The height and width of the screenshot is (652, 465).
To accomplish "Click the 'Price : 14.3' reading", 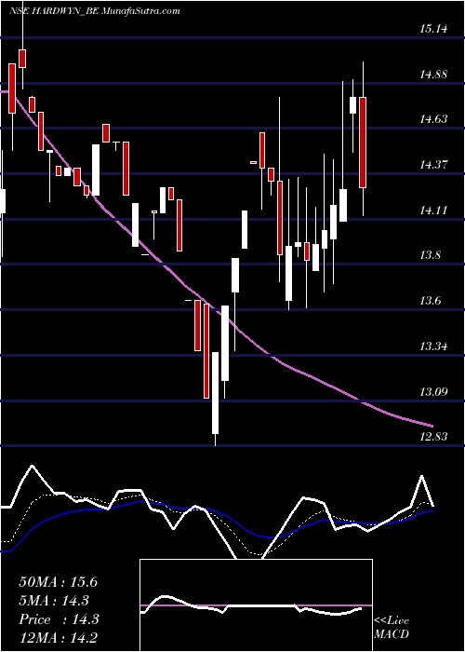I will 59,619.
